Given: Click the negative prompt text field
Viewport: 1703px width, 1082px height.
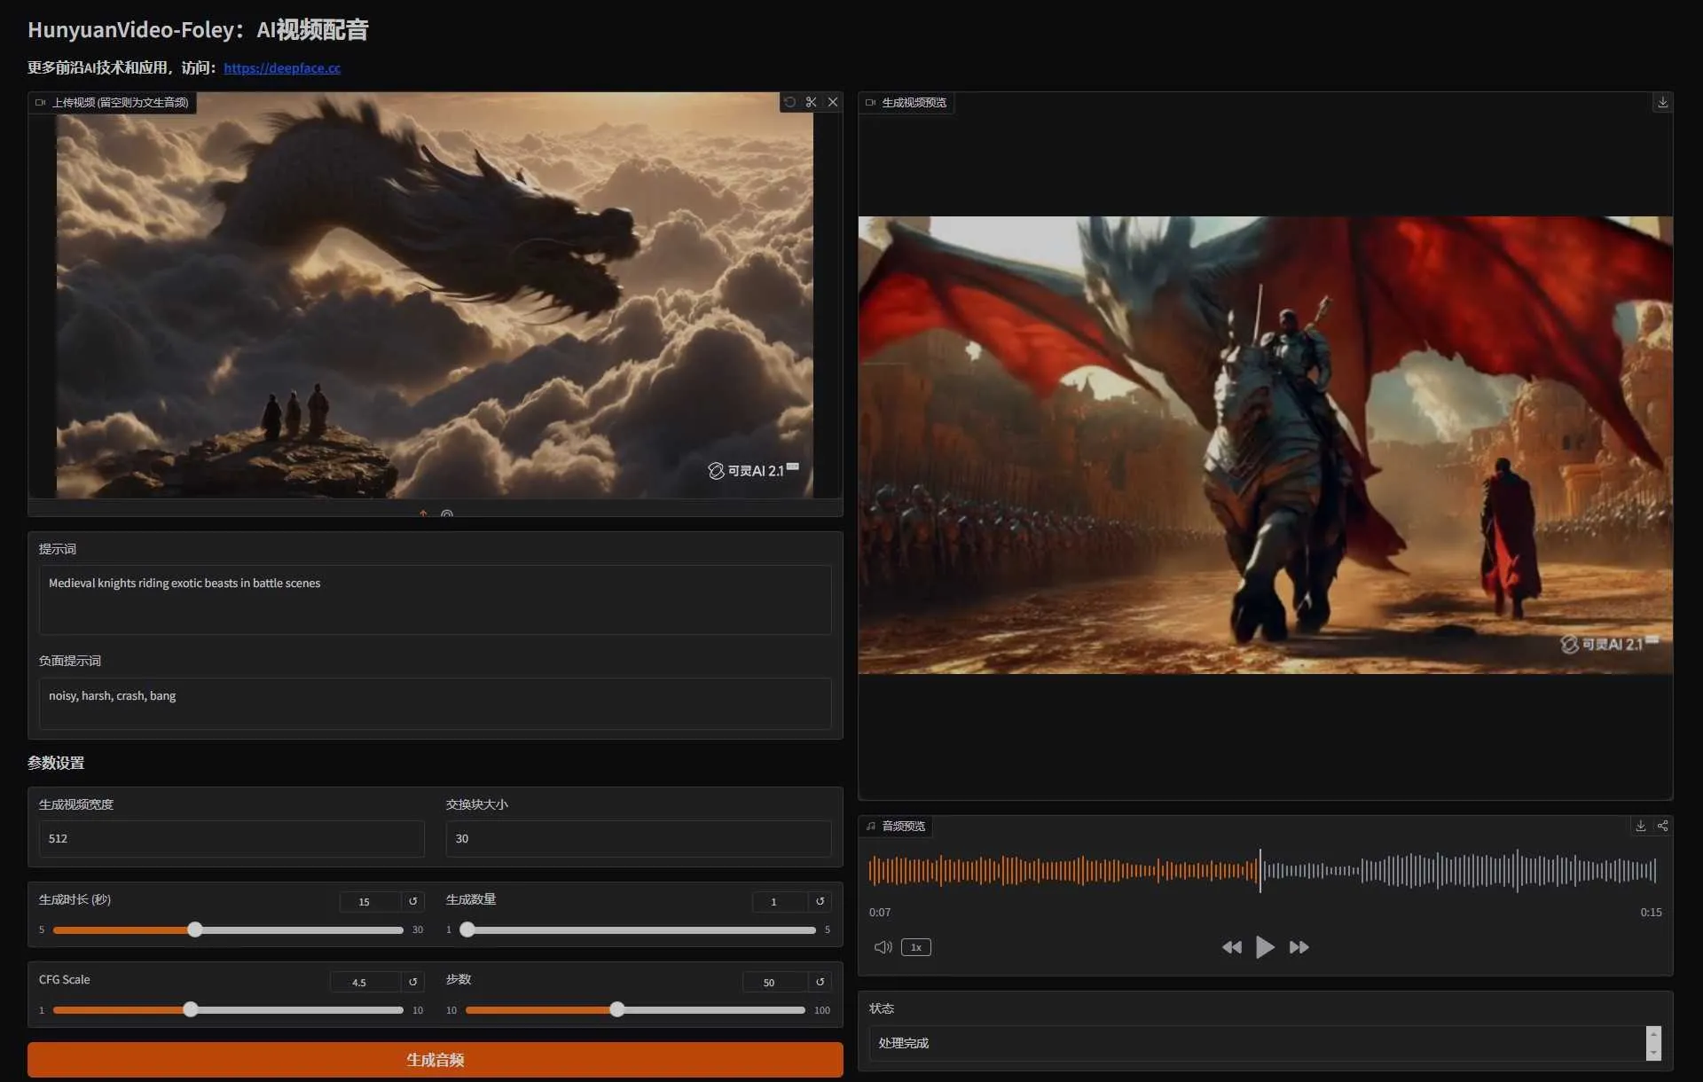Looking at the screenshot, I should click(435, 703).
